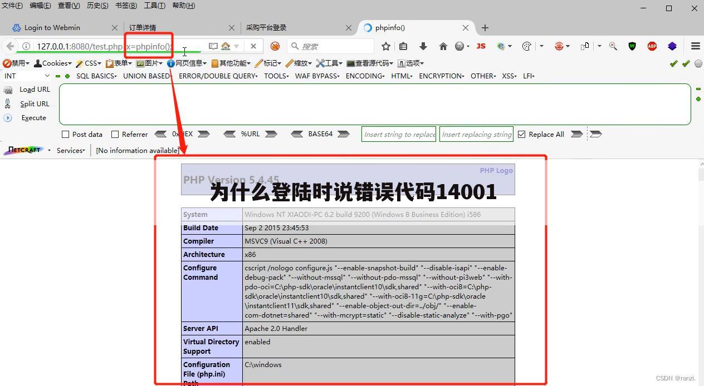Click the BASE64 left decode arrow

297,134
